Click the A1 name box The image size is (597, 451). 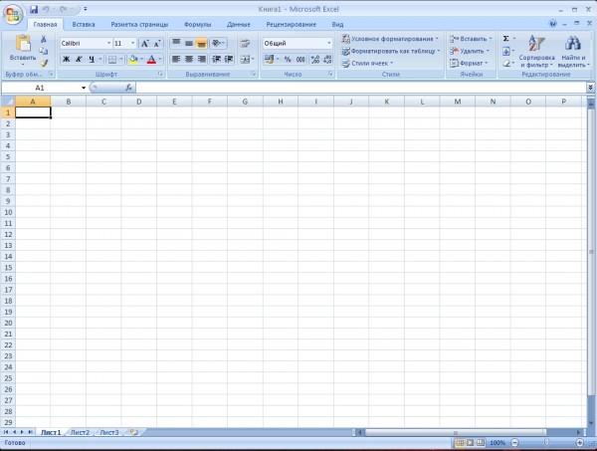pyautogui.click(x=41, y=88)
